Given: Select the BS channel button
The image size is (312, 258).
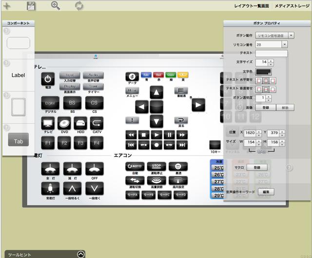Looking at the screenshot, I should pos(72,103).
